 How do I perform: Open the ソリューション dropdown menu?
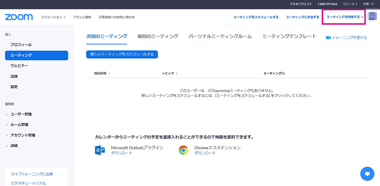pyautogui.click(x=53, y=17)
